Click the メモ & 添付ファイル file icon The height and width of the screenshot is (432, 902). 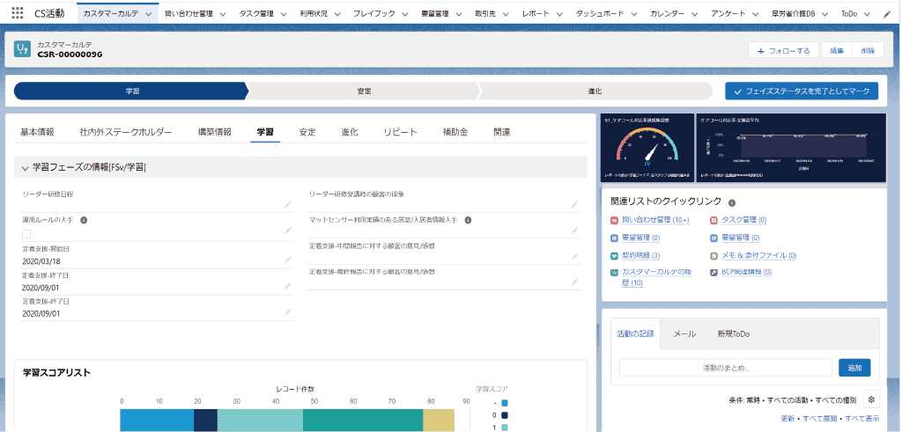[x=713, y=256]
